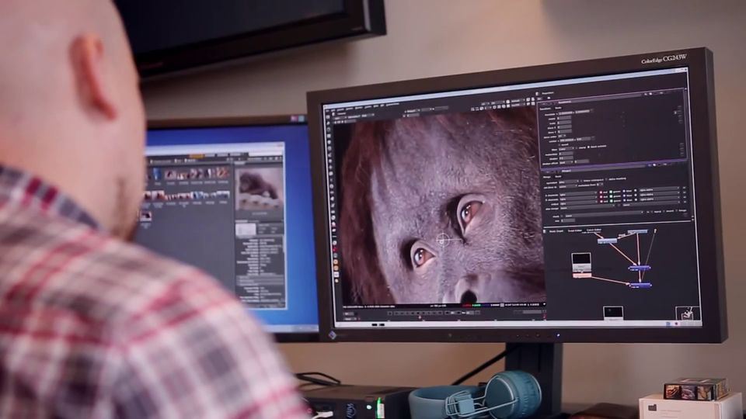746x419 pixels.
Task: Click the timeline scrub bar under the viewer
Action: click(435, 313)
